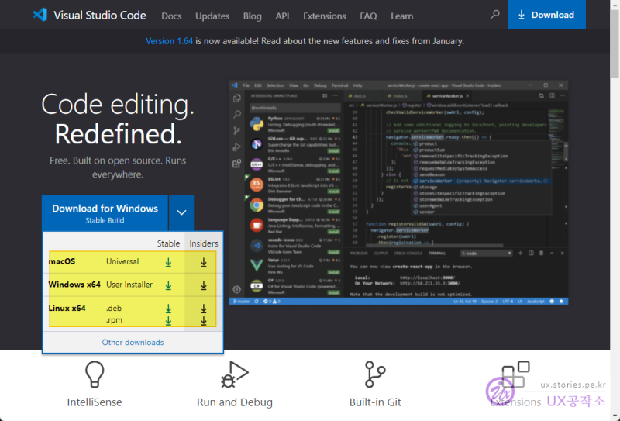Viewport: 620px width, 421px height.
Task: Open the Other downloads link
Action: coord(133,342)
